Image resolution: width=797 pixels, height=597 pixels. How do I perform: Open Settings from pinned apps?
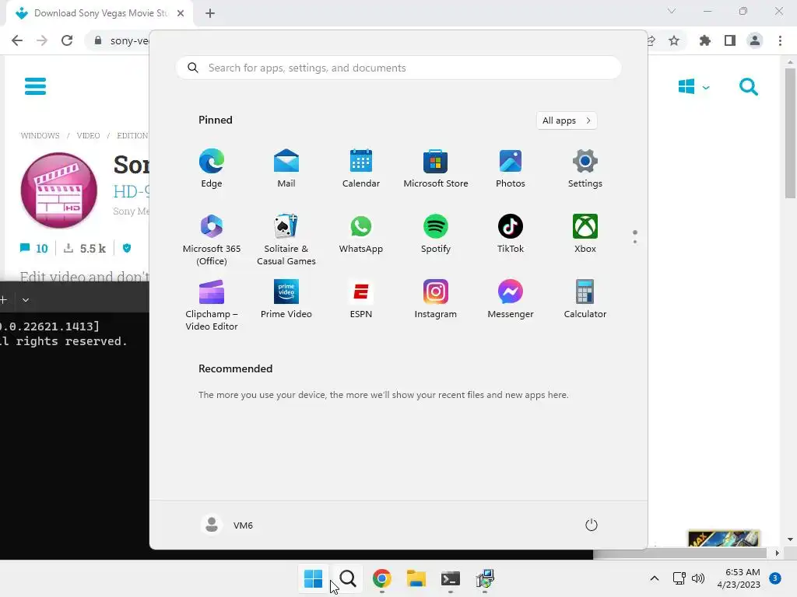585,169
